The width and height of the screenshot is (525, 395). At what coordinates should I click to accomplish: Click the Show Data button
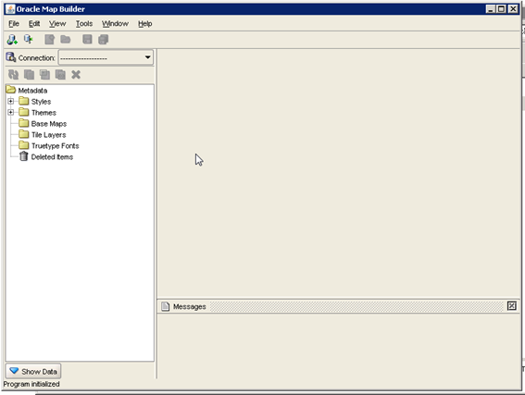coord(33,371)
